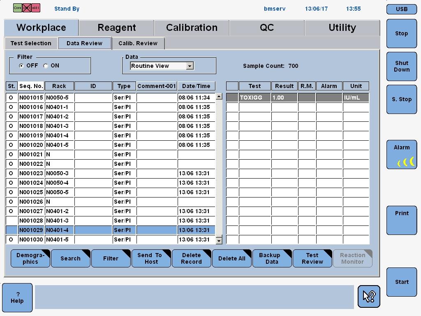Open the Test Selection sub-tab

(31, 43)
